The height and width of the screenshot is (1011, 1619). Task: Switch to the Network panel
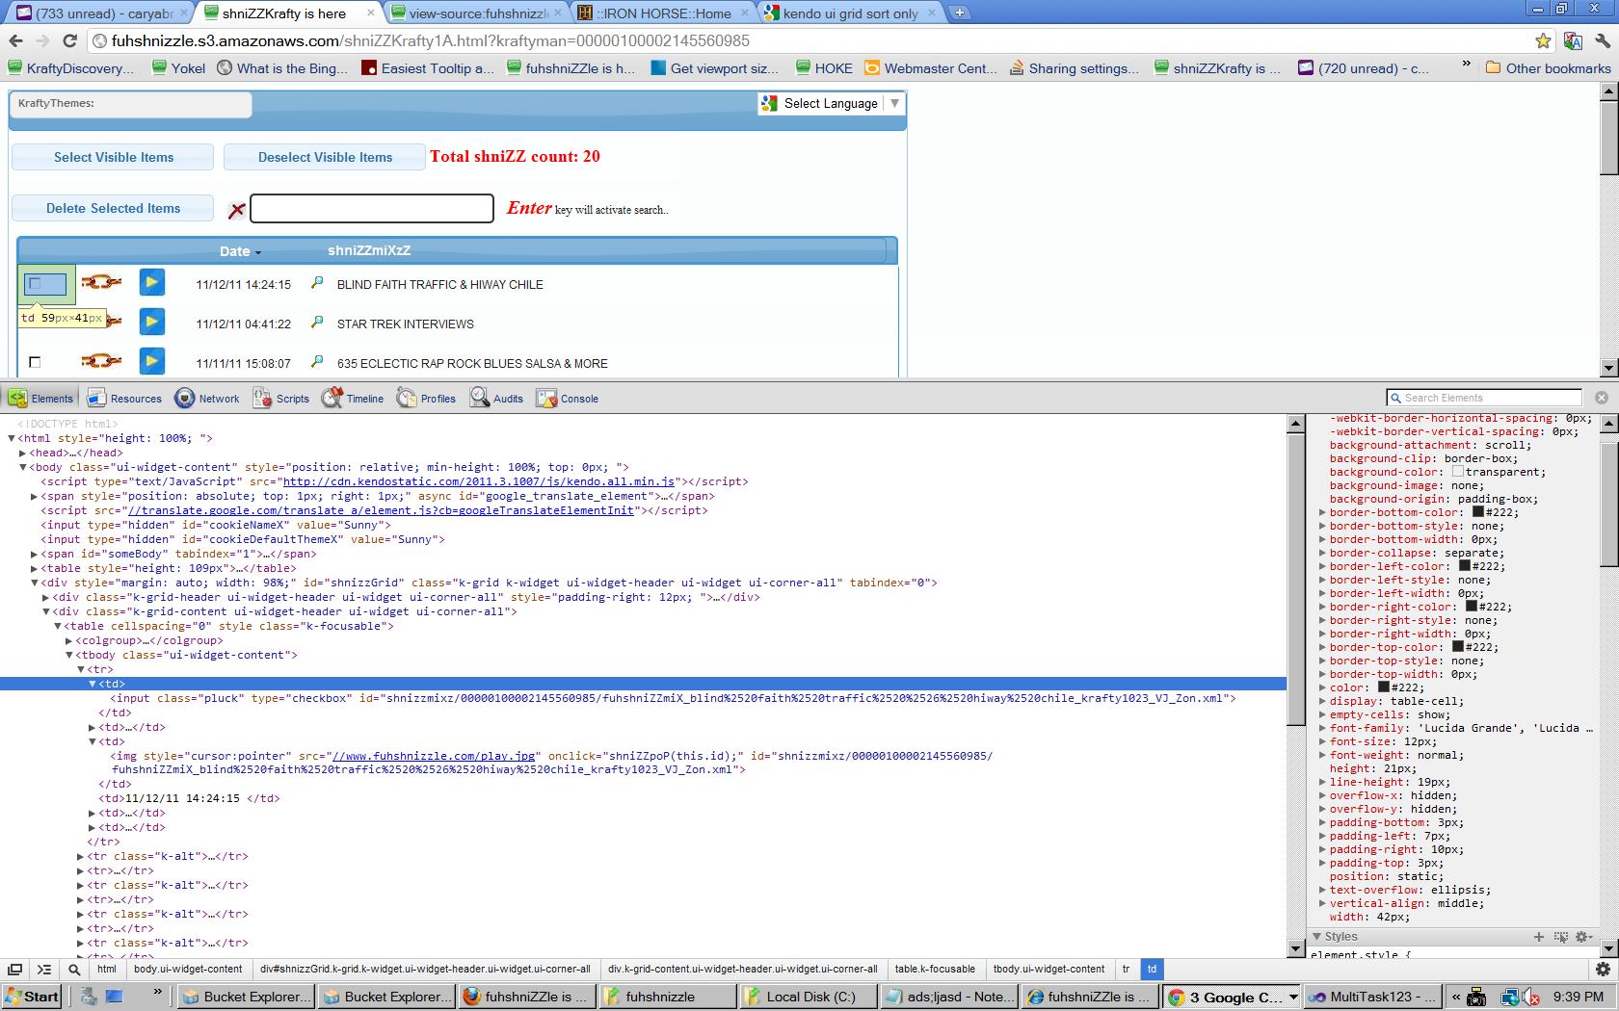point(207,398)
